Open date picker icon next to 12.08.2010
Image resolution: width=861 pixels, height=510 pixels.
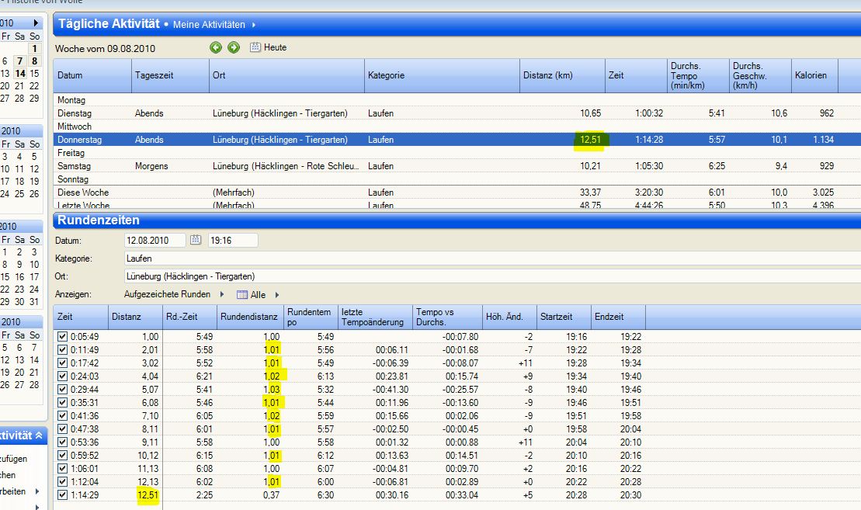[x=196, y=241]
